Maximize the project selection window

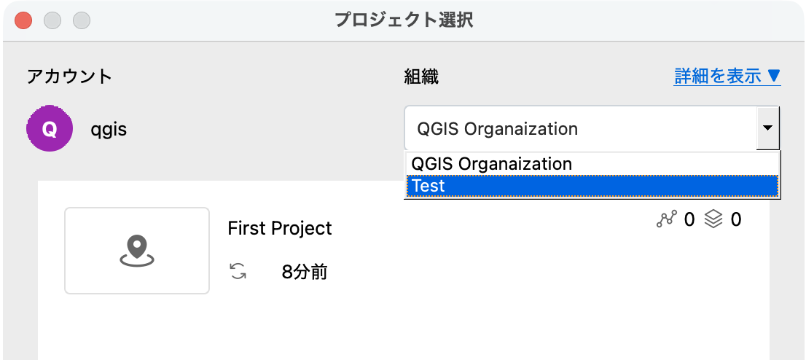pos(82,20)
